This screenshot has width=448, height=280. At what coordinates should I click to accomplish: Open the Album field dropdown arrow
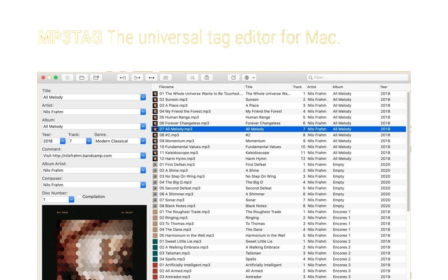click(143, 126)
